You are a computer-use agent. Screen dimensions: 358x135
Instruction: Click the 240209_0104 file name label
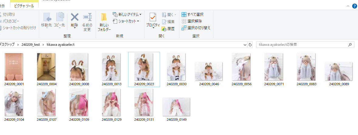[x=14, y=120]
